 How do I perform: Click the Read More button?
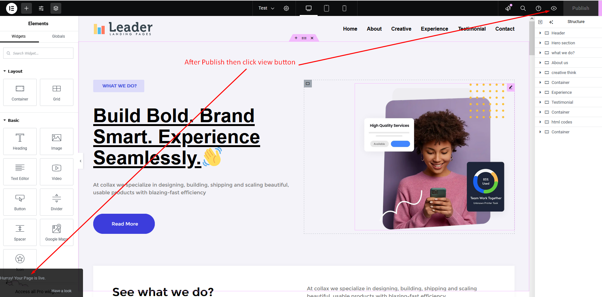124,224
